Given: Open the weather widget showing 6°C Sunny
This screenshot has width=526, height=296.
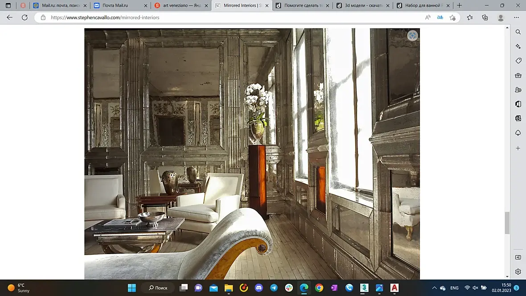Looking at the screenshot, I should (19, 288).
